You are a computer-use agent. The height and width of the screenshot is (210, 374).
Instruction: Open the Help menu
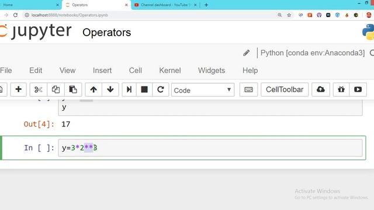(250, 71)
